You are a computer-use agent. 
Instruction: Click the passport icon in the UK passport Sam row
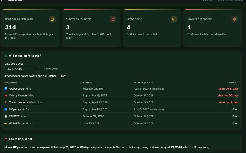[x=6, y=109]
